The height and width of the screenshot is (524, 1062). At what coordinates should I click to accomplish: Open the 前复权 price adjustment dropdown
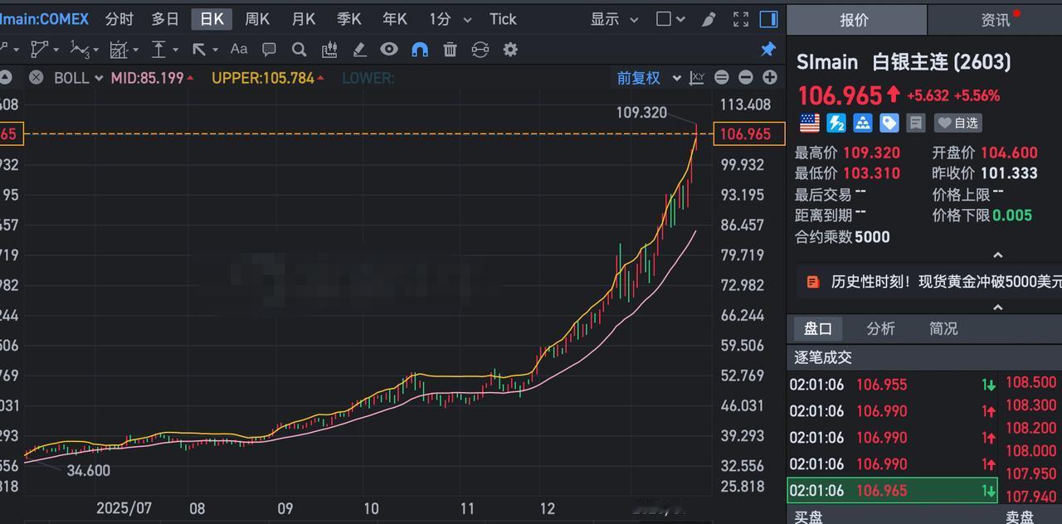tap(648, 77)
